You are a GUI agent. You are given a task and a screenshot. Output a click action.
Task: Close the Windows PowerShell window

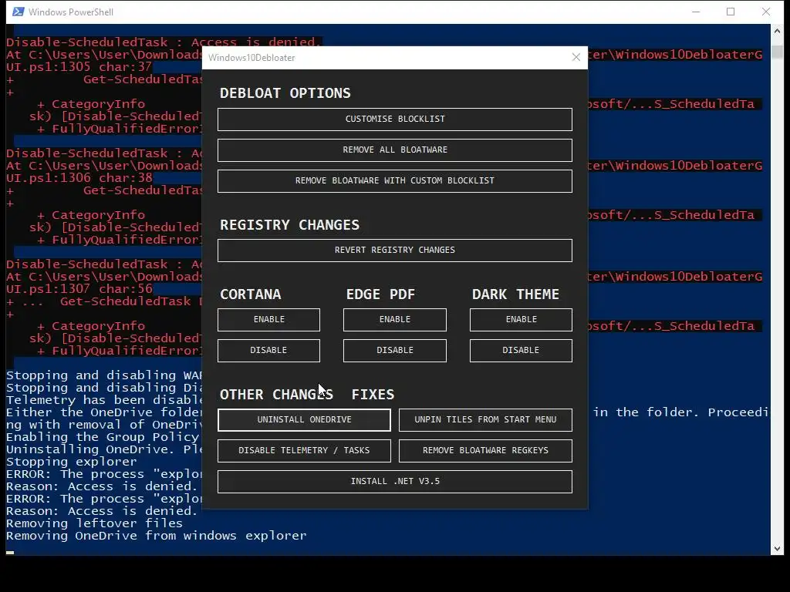coord(766,12)
